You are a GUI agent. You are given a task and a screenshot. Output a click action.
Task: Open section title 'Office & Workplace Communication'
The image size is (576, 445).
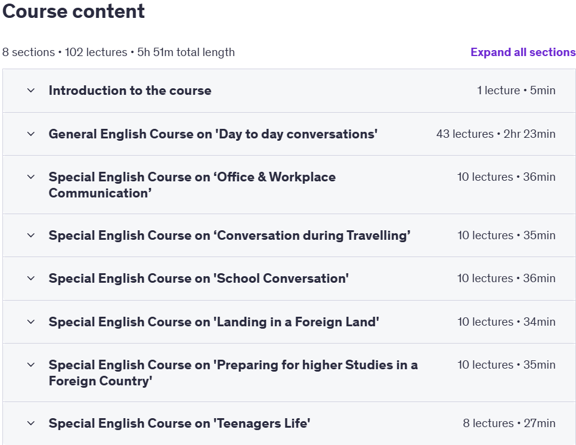click(192, 185)
